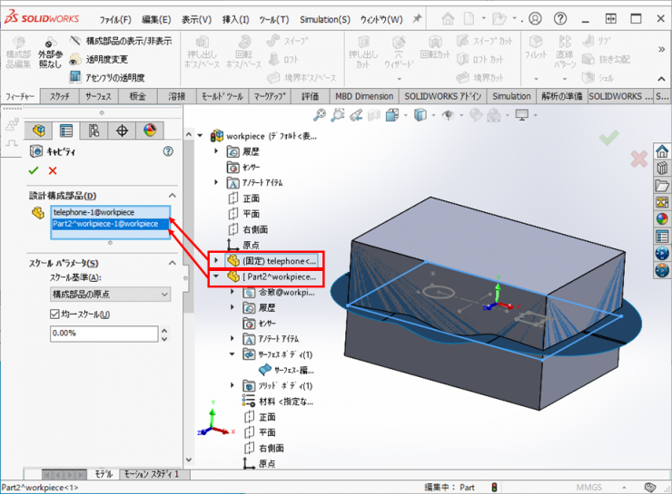
Task: Toggle the 均一スケール checkbox
Action: click(54, 315)
